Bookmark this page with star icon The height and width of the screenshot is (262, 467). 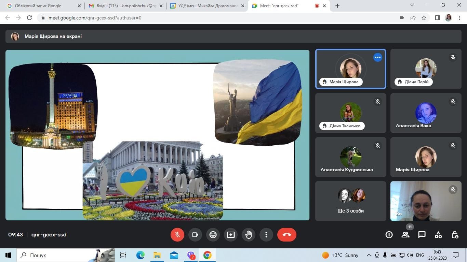tap(424, 18)
